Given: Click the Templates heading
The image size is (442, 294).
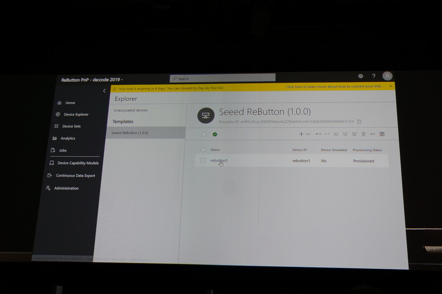Looking at the screenshot, I should pyautogui.click(x=123, y=122).
